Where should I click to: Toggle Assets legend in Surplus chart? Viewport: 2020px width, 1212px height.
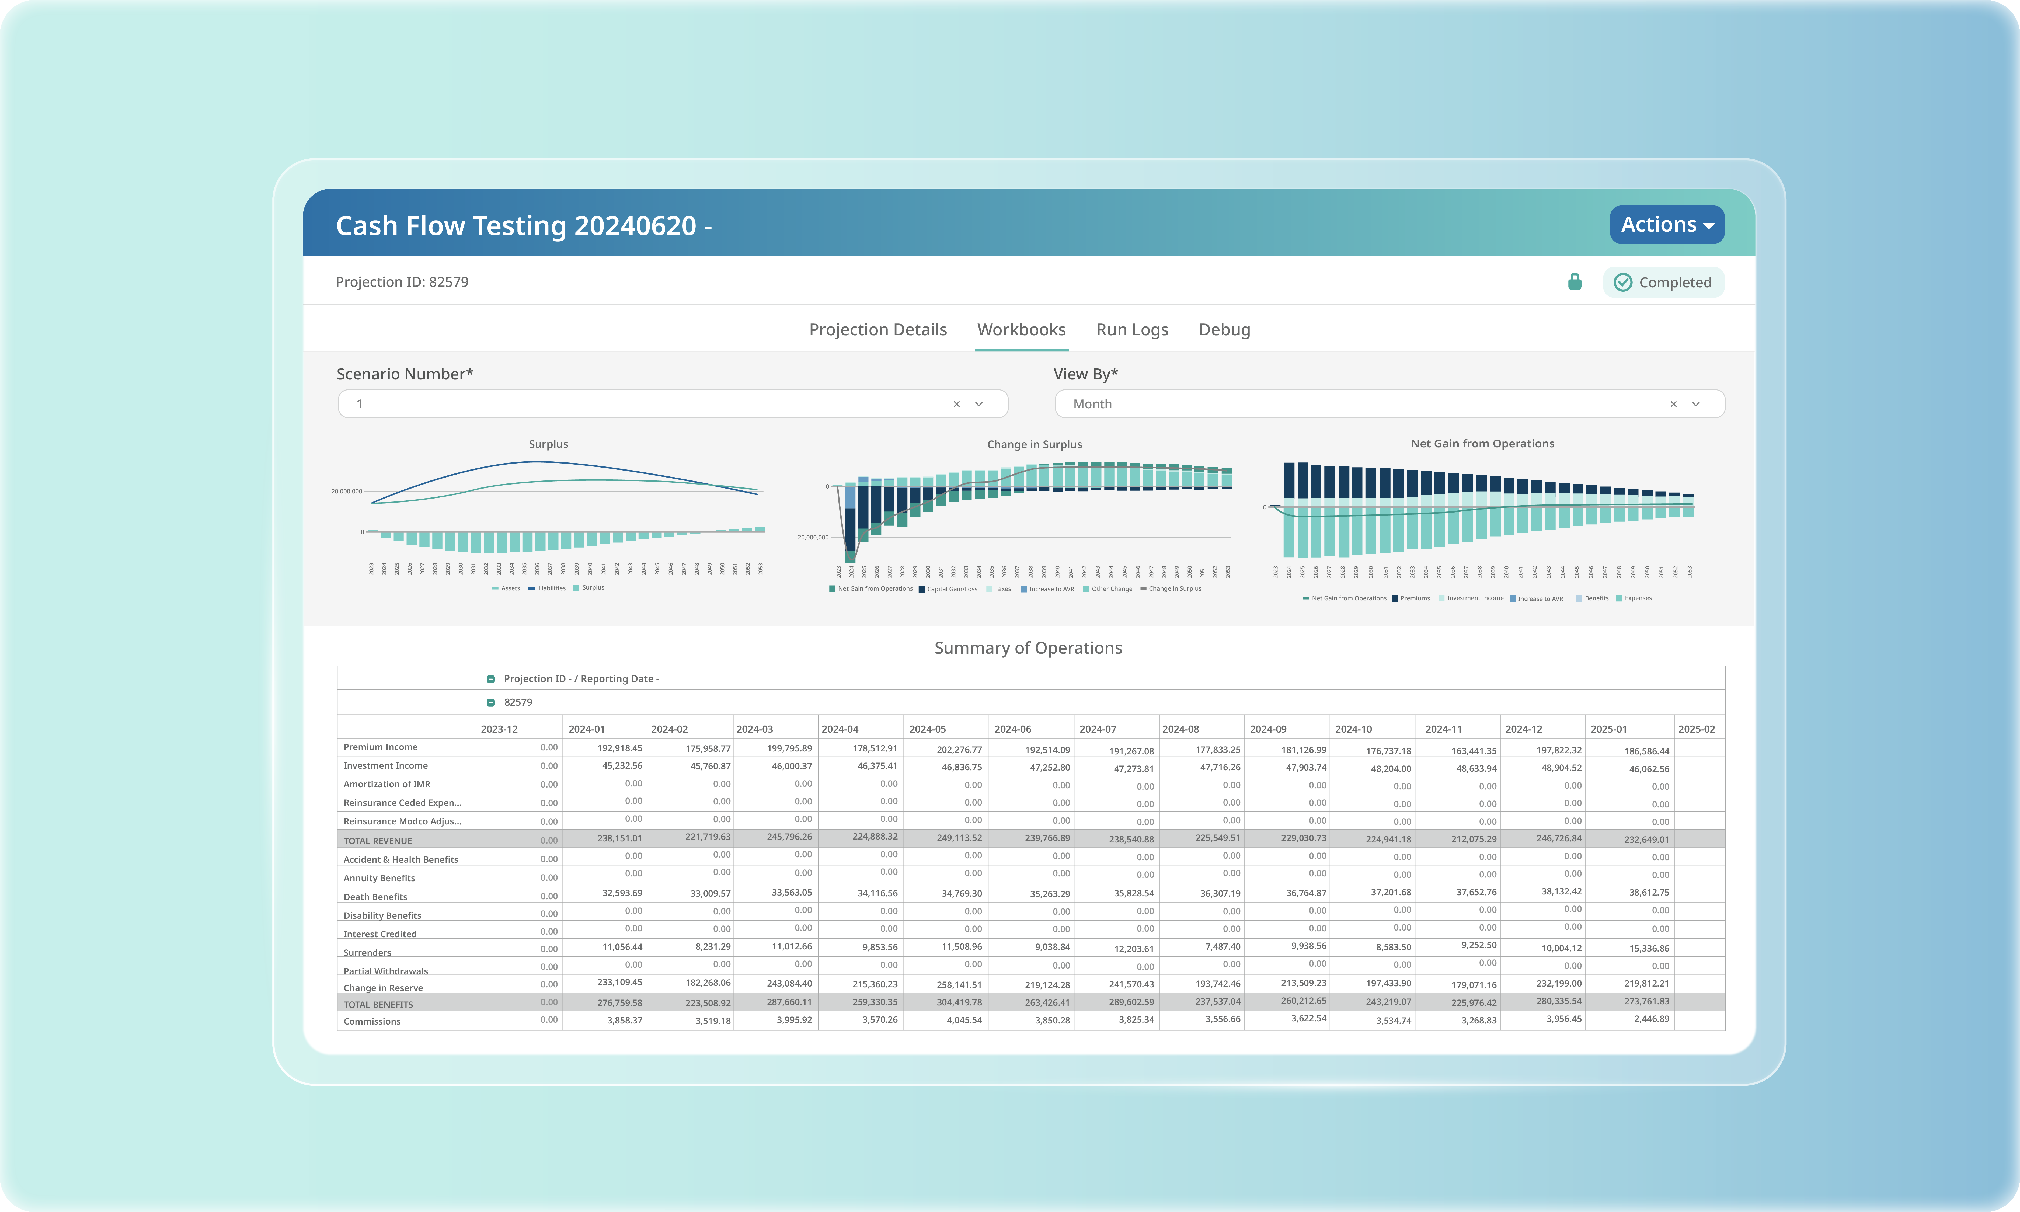506,588
